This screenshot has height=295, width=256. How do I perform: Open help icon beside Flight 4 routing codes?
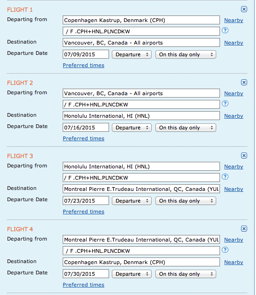[x=225, y=250]
